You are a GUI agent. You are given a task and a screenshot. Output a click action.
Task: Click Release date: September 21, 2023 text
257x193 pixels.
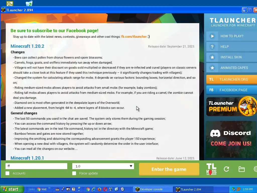[x=171, y=46]
